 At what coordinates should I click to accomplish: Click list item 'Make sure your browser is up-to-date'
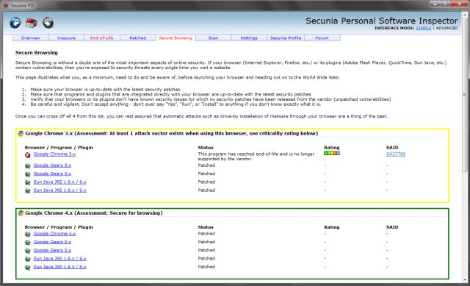point(105,90)
